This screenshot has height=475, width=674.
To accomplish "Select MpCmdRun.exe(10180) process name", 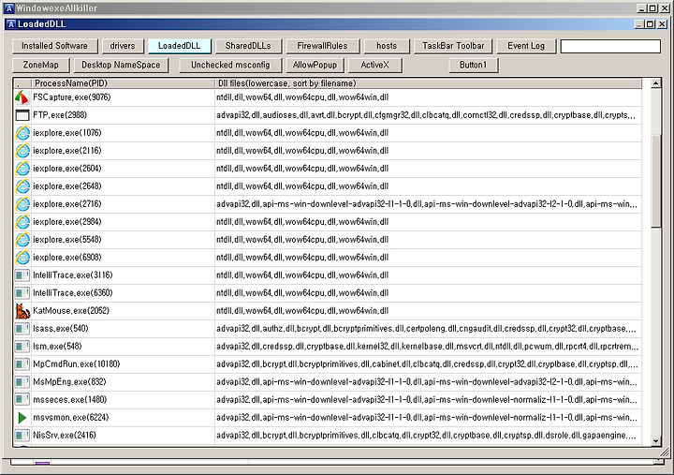I will [x=77, y=364].
